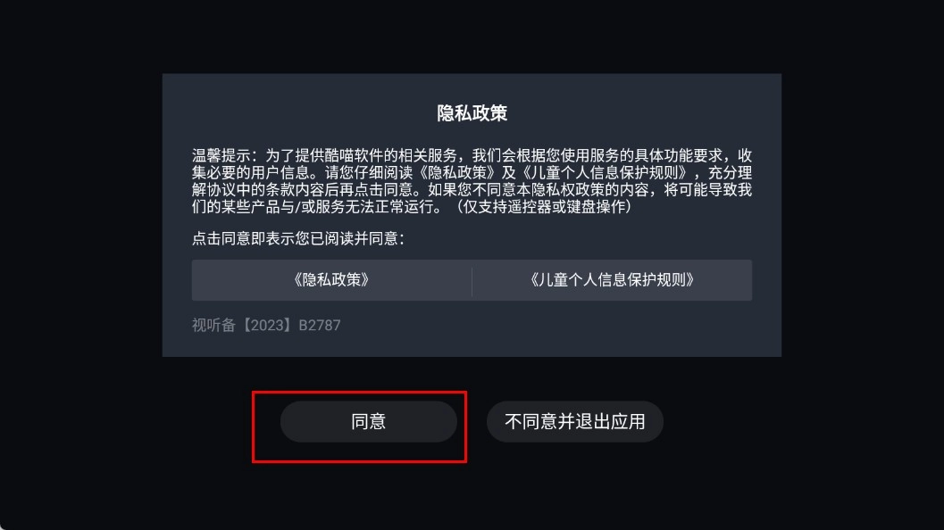Click the 点击同意即表示您已阅读并同意 line

(298, 239)
